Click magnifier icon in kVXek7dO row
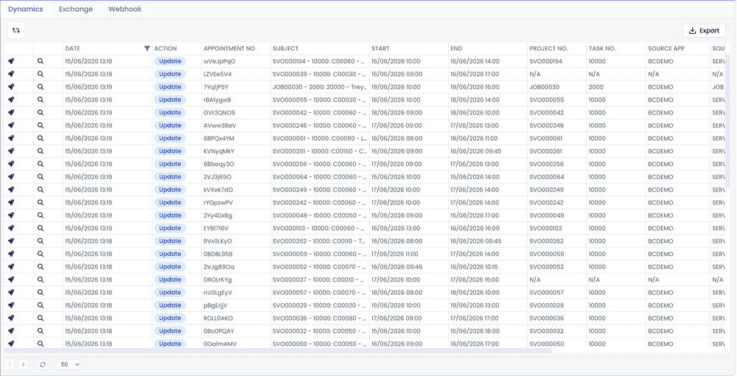Screen dimensions: 737x376 point(41,189)
